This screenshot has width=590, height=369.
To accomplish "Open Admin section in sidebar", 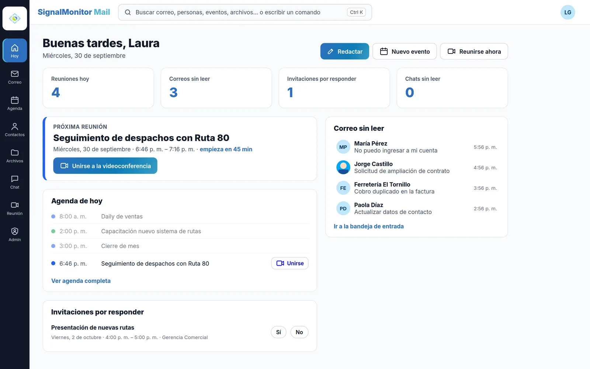I will click(15, 234).
